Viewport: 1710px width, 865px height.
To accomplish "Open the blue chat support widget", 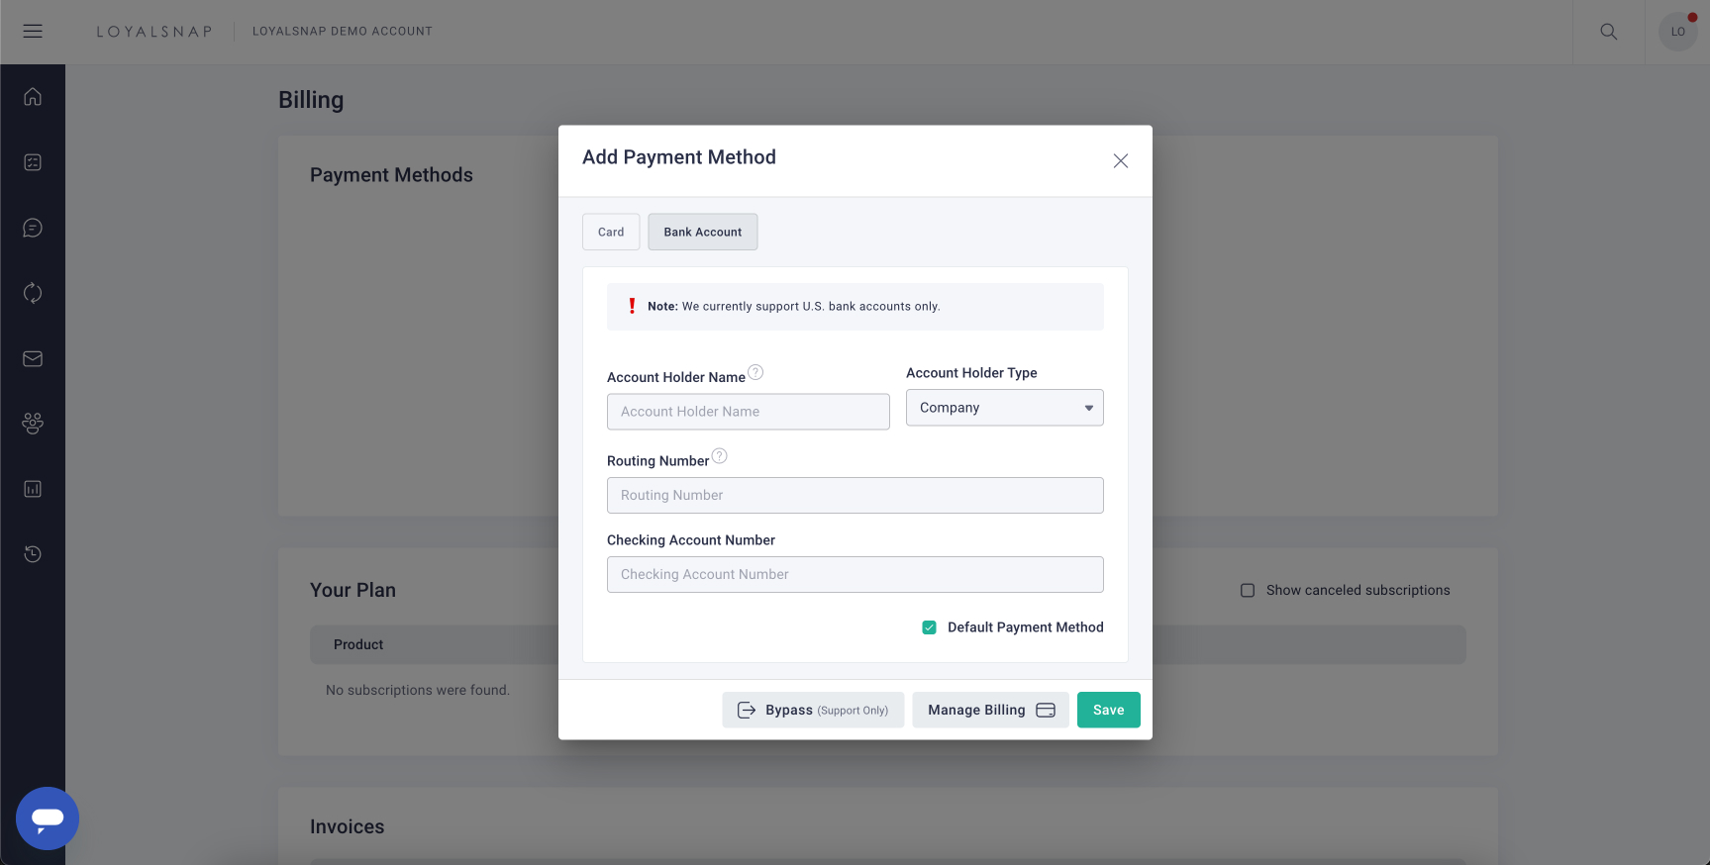I will pos(48,818).
